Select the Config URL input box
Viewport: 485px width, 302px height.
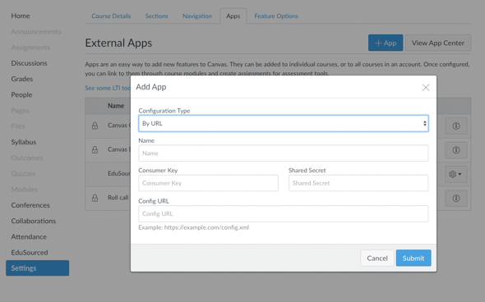284,213
